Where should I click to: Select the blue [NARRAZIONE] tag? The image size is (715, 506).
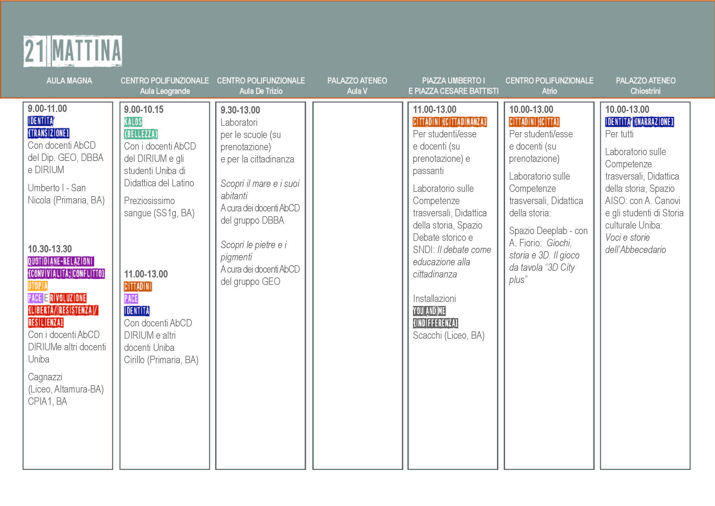[654, 122]
